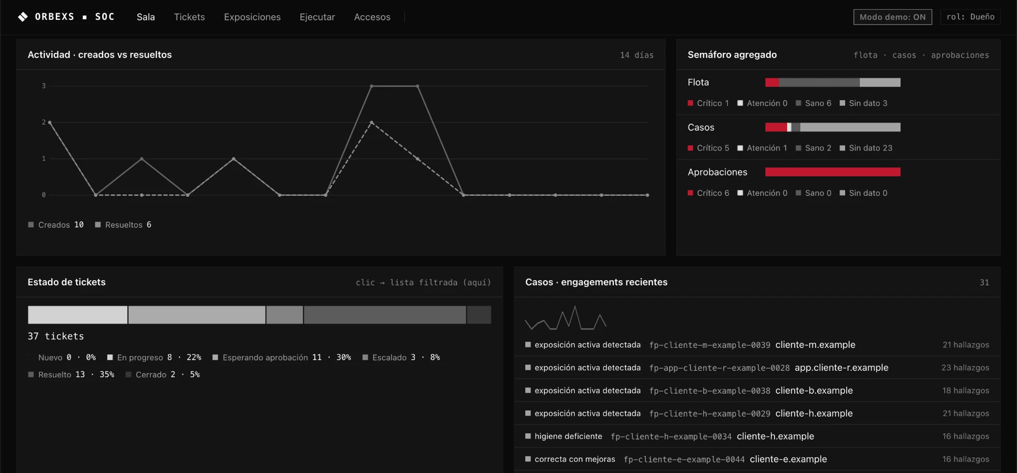The height and width of the screenshot is (473, 1017).
Task: Click the cliente-e.example domain
Action: [x=788, y=459]
